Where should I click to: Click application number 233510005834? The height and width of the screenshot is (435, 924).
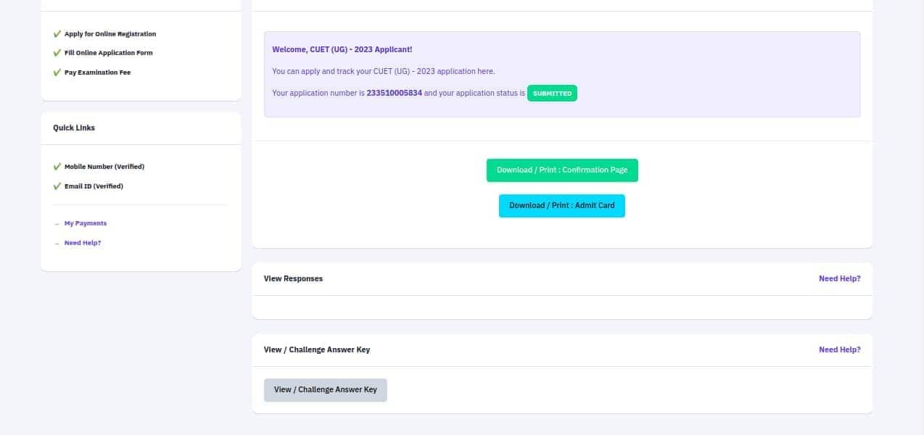tap(394, 94)
